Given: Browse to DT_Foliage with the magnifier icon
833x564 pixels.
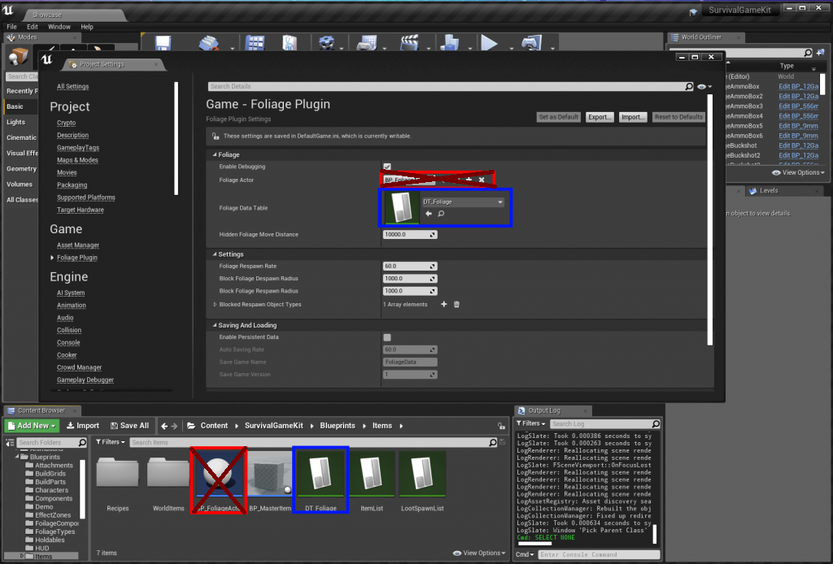Looking at the screenshot, I should pyautogui.click(x=441, y=214).
